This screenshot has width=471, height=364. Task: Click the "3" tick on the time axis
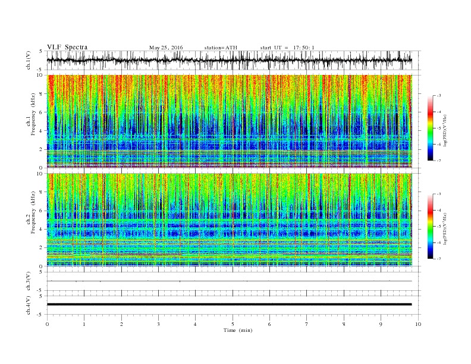(158, 324)
